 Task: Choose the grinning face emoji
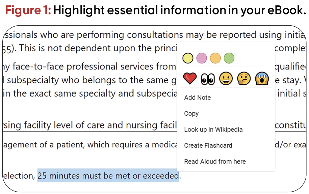click(225, 79)
